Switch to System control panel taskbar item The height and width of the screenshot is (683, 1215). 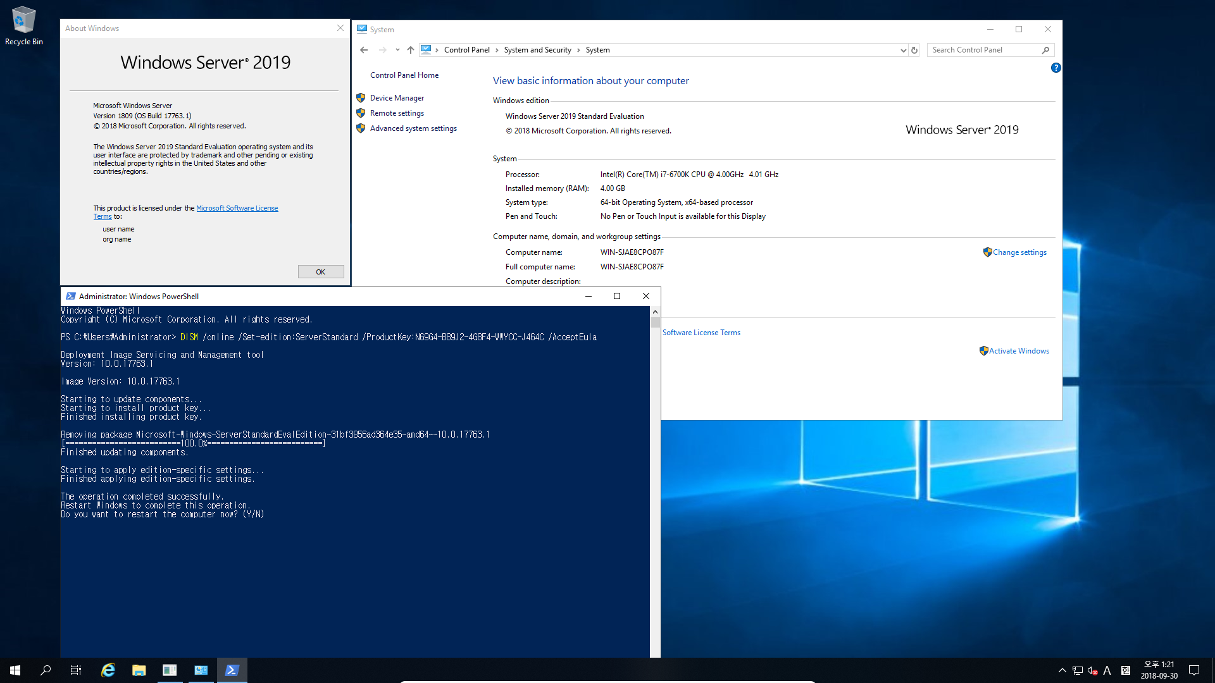tap(201, 670)
